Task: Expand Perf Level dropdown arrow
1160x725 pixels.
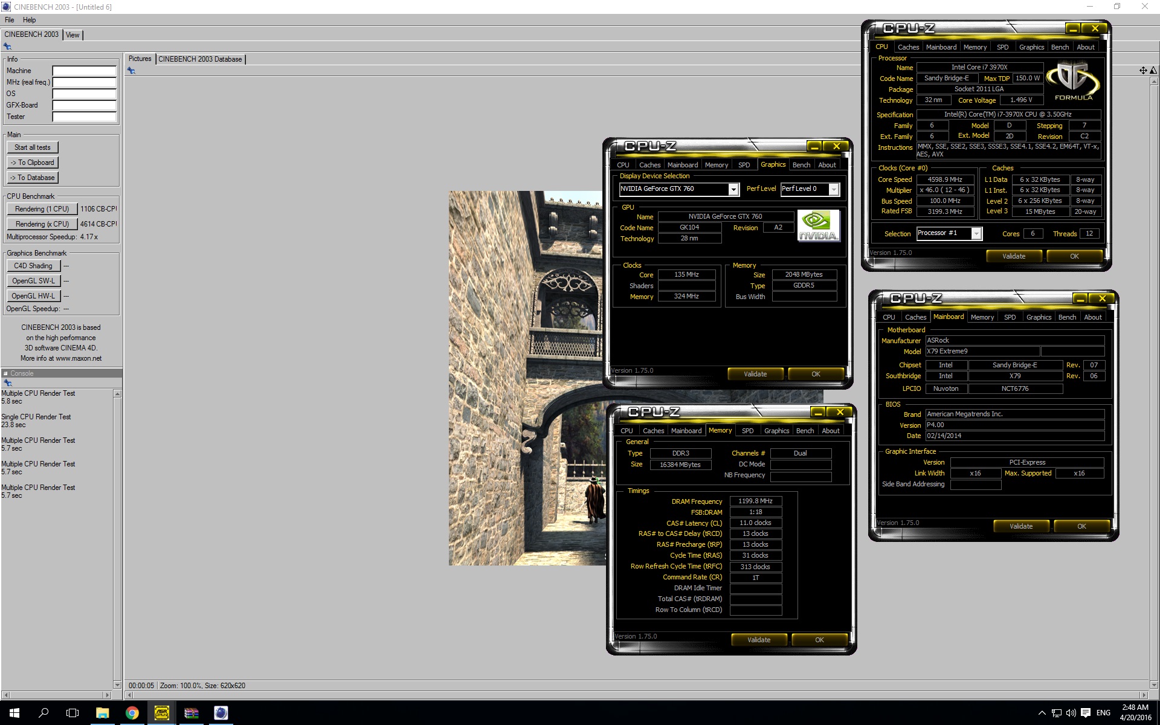Action: [x=834, y=190]
